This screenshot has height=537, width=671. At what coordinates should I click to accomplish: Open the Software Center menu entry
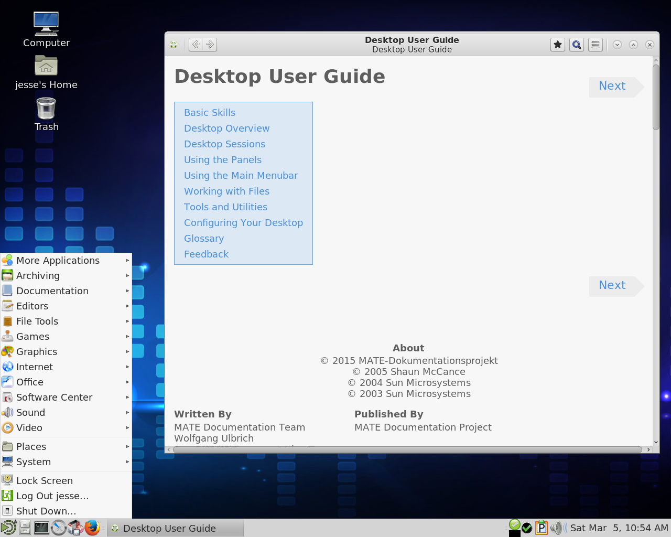[66, 397]
